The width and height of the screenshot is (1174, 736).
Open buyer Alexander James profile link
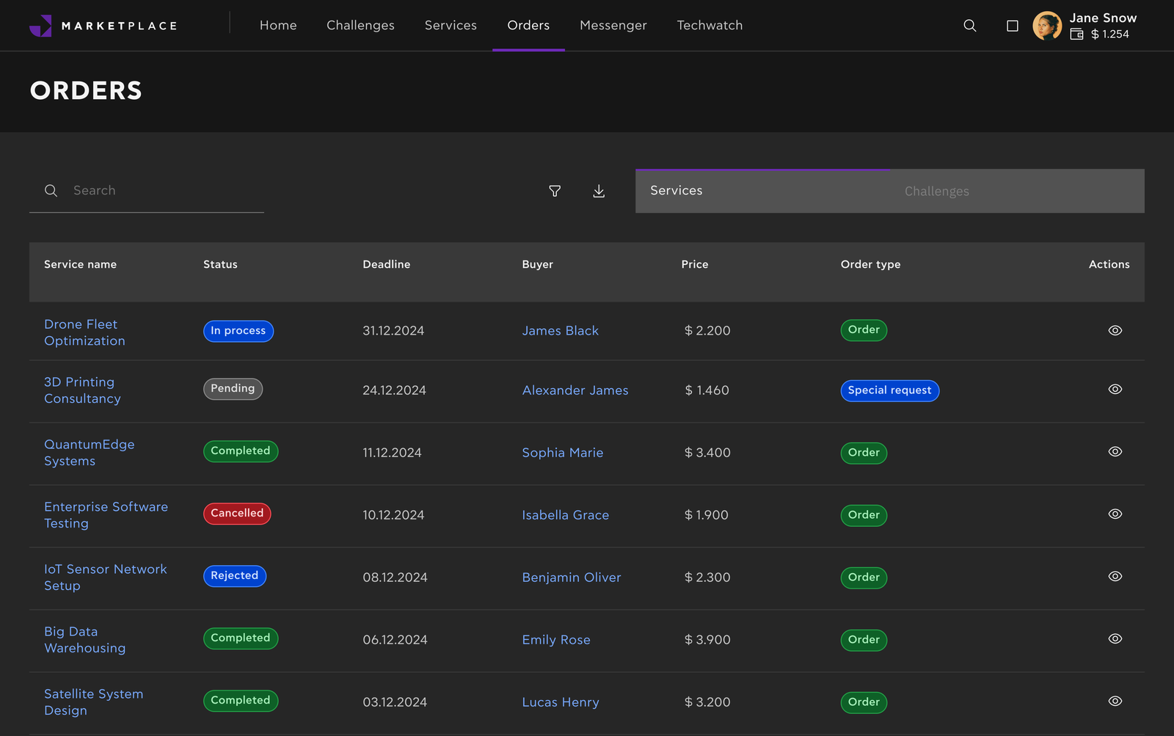575,390
